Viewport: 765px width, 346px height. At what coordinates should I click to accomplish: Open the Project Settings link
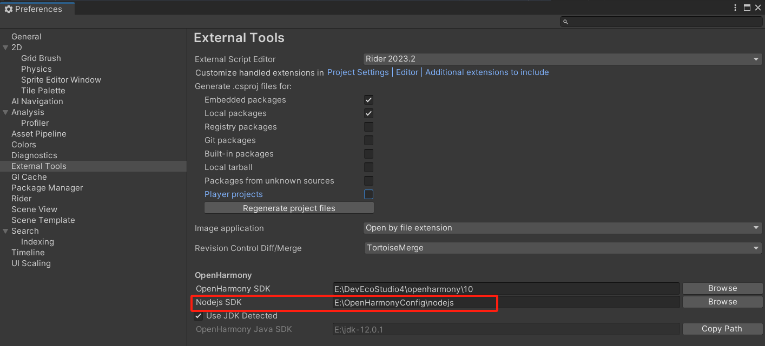point(358,72)
